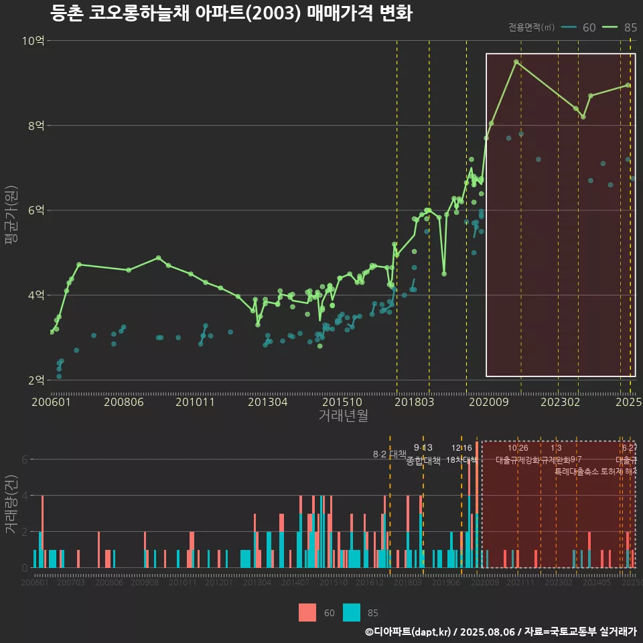Click the '특례대출축소' annotation text
The width and height of the screenshot is (643, 643).
577,472
